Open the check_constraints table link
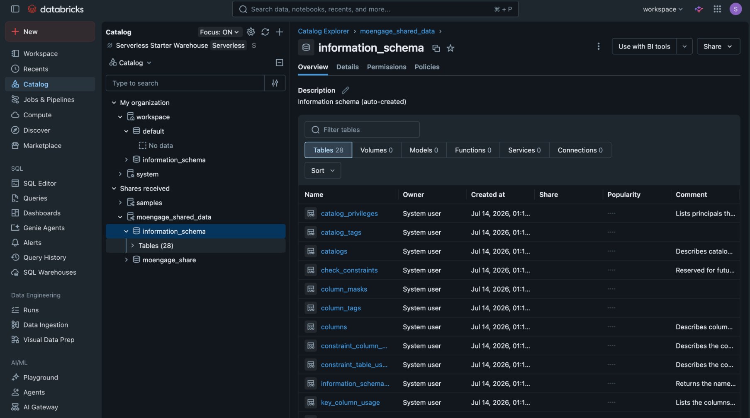 click(x=349, y=270)
